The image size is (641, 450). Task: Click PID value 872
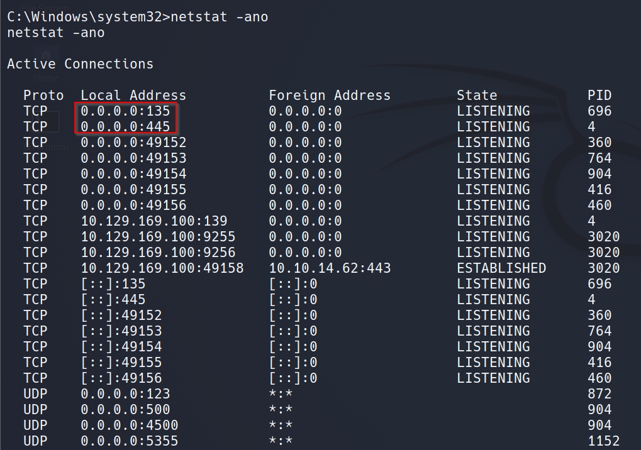coord(599,394)
